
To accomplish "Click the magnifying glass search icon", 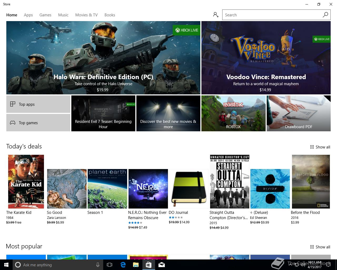I will [325, 15].
